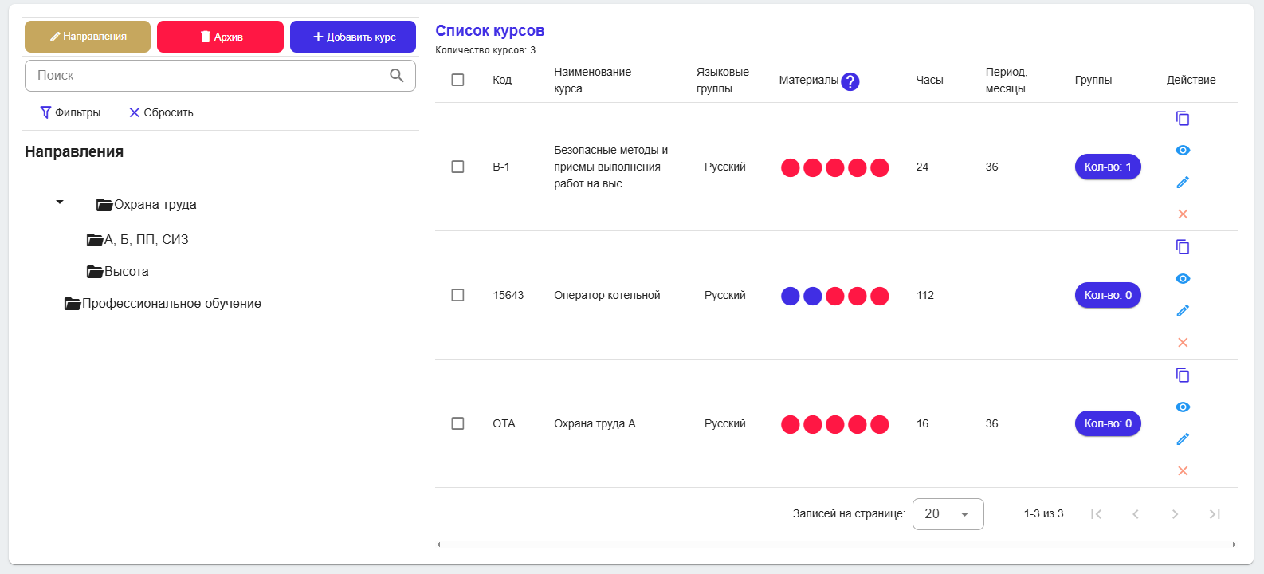Image resolution: width=1264 pixels, height=574 pixels.
Task: Click the Код column header
Action: tap(502, 80)
